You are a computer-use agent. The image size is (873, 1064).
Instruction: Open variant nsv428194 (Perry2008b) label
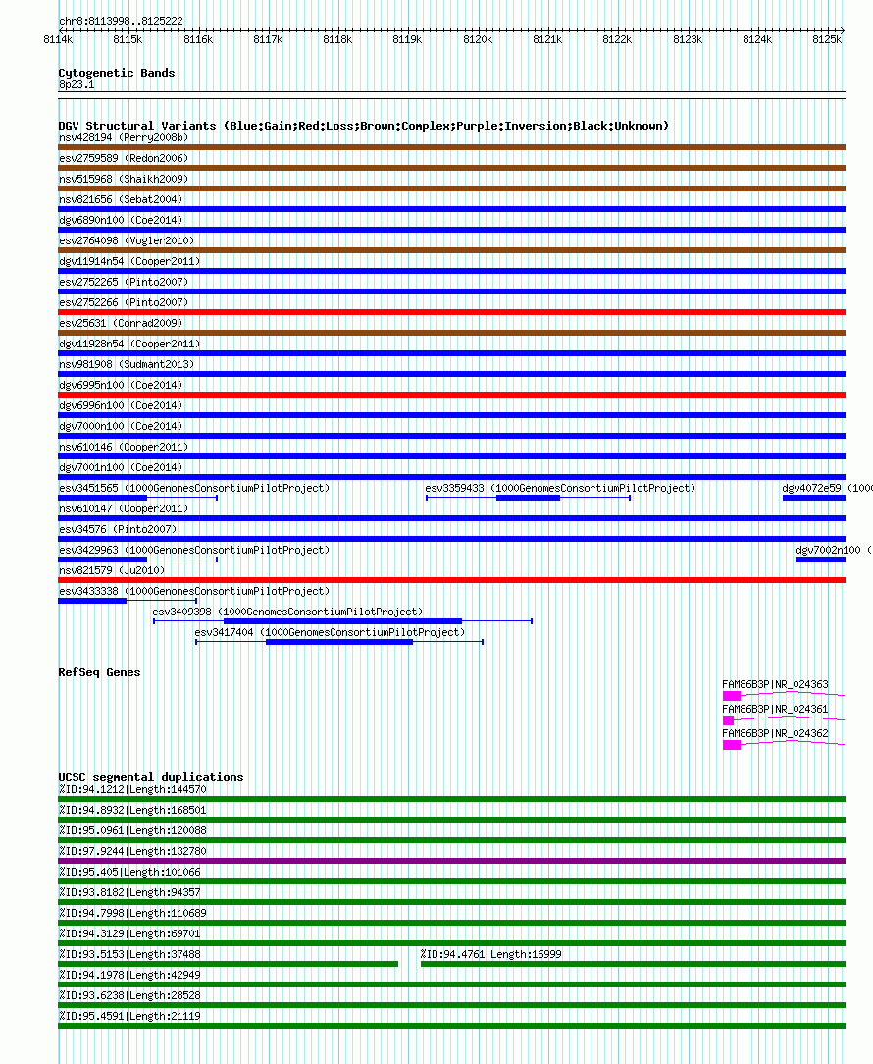(x=124, y=137)
